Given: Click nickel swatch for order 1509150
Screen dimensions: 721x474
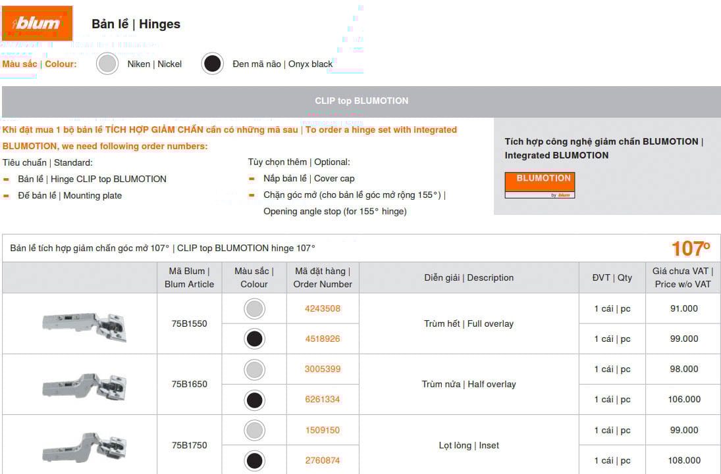Looking at the screenshot, I should [254, 431].
